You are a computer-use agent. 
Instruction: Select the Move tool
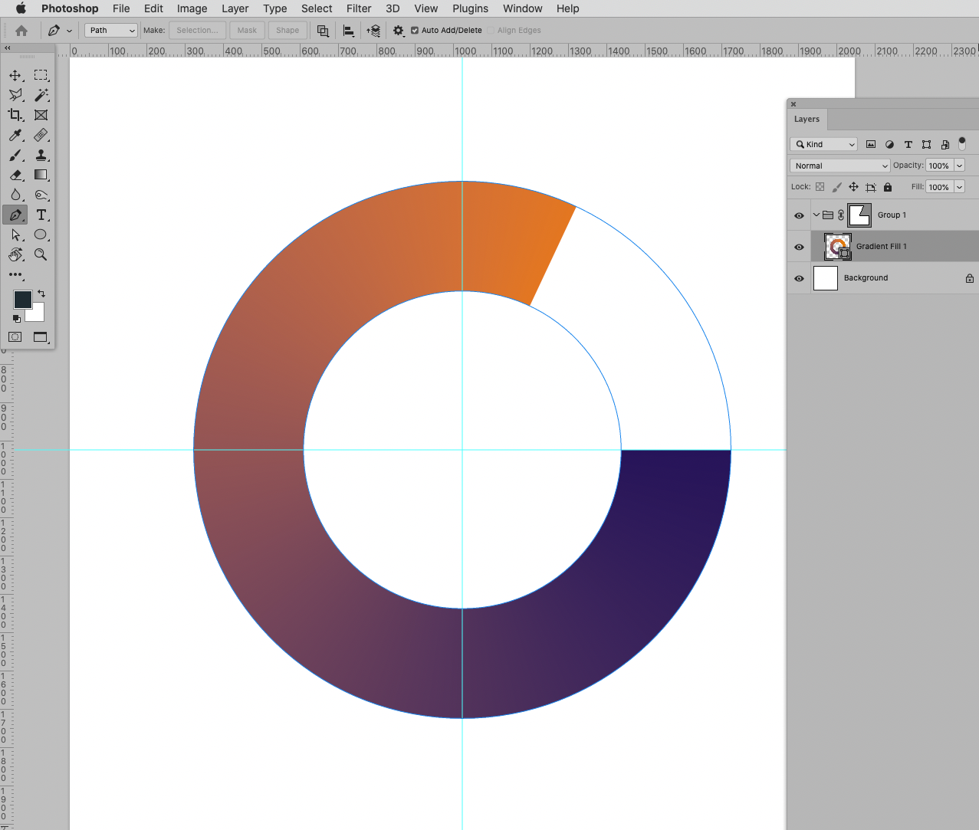(x=16, y=75)
